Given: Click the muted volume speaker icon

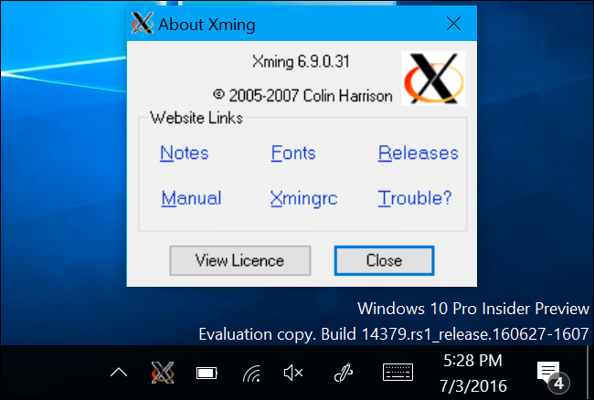Looking at the screenshot, I should click(293, 373).
